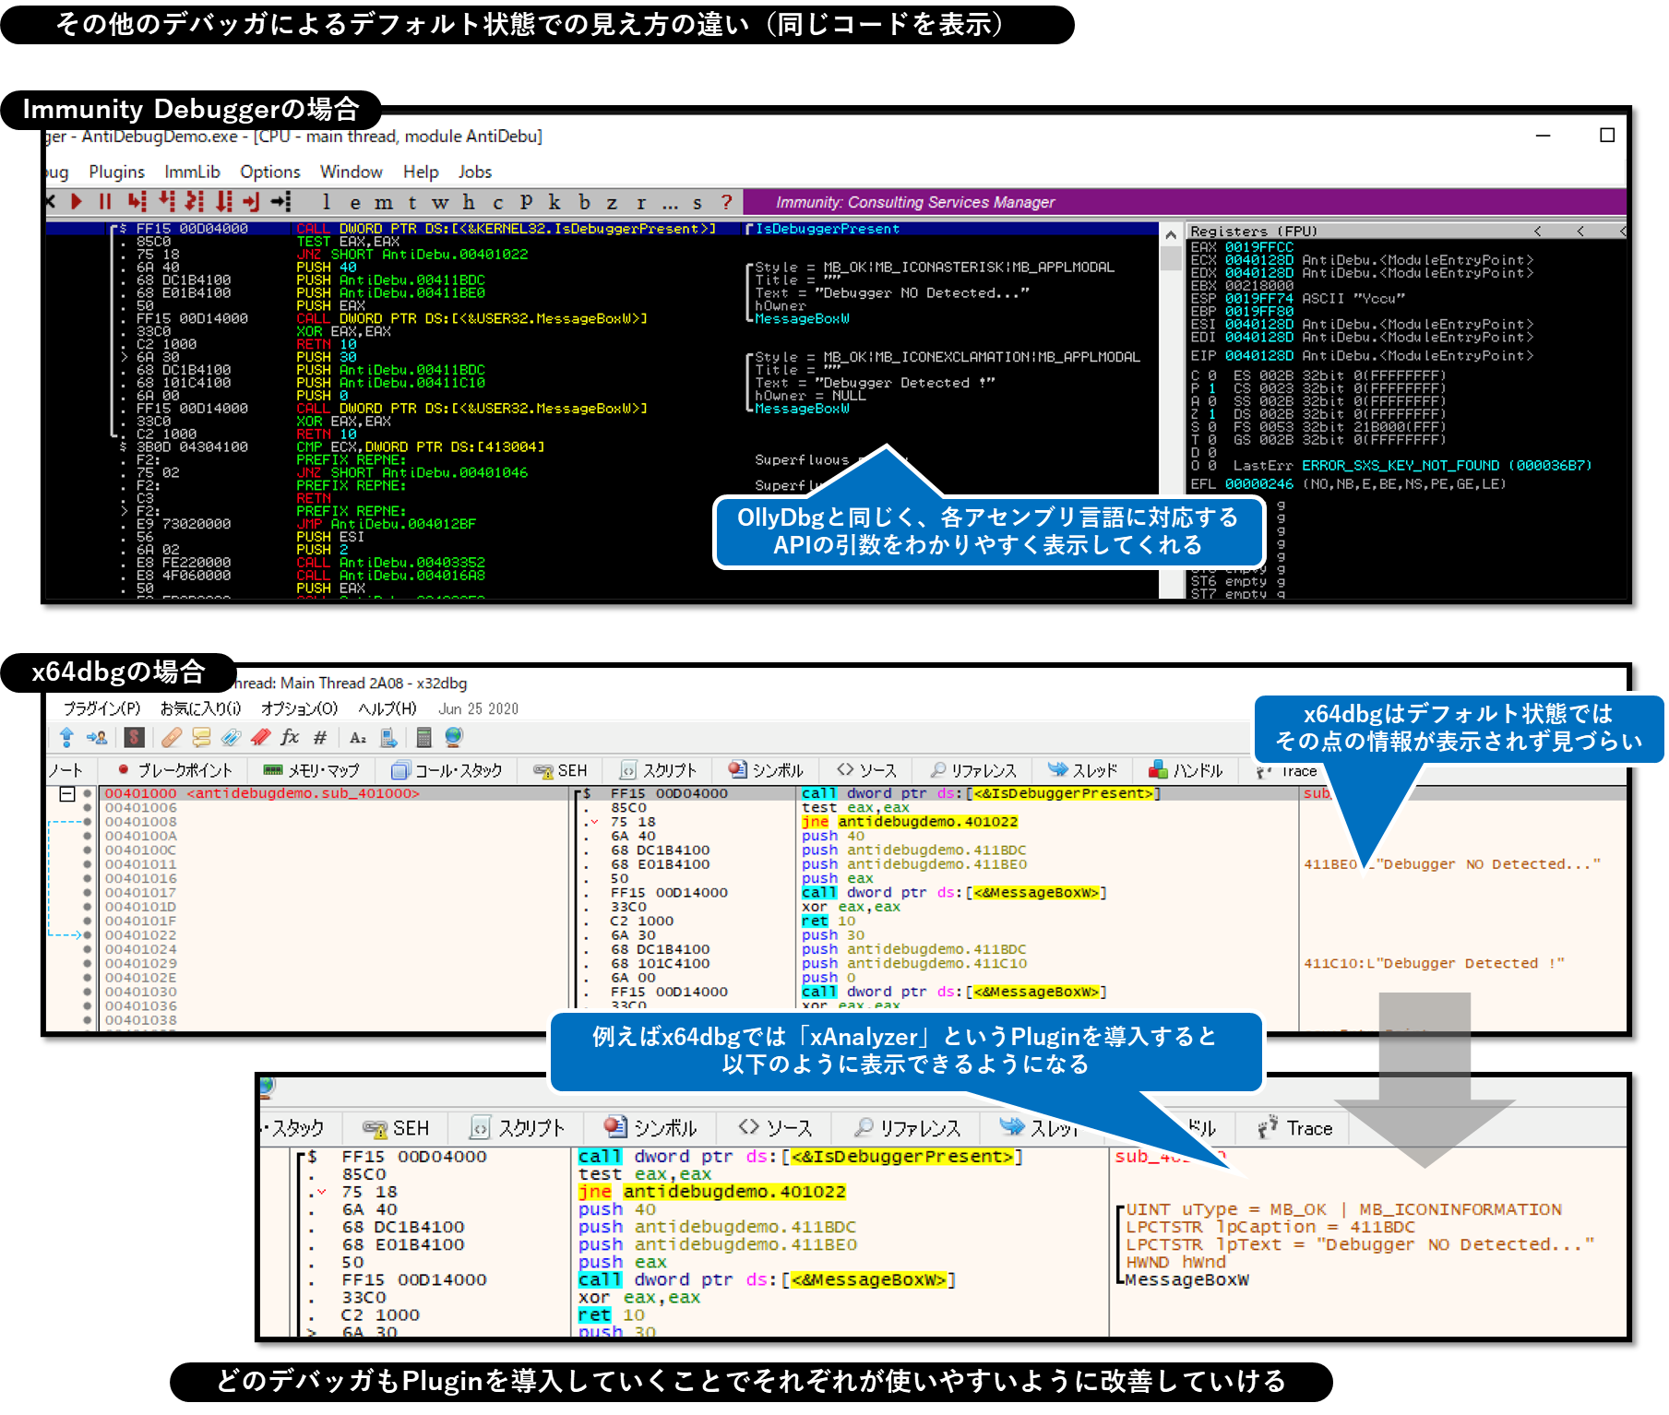Click the bookmarks red tag icon in x32dbg
The image size is (1669, 1415).
(x=260, y=737)
